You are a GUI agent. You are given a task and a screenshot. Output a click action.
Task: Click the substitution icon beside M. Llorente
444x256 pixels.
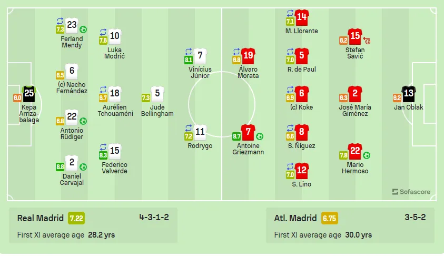[x=290, y=13]
